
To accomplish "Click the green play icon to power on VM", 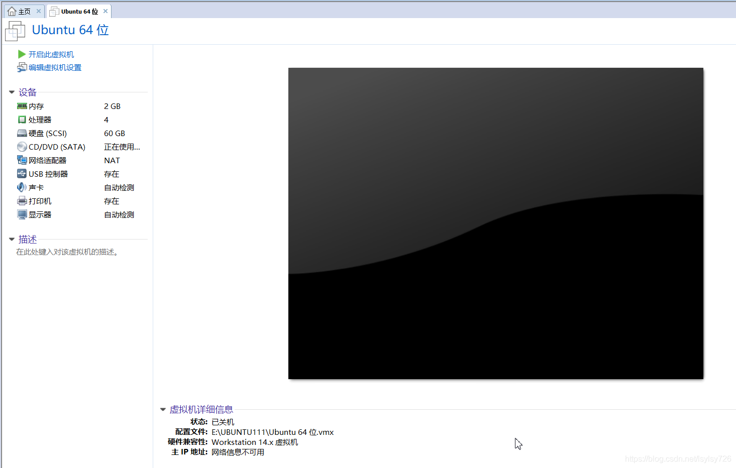I will (22, 54).
